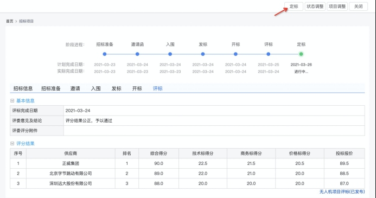
Task: Click the 评标完成日期 value 2021-03-24
Action: (78, 111)
